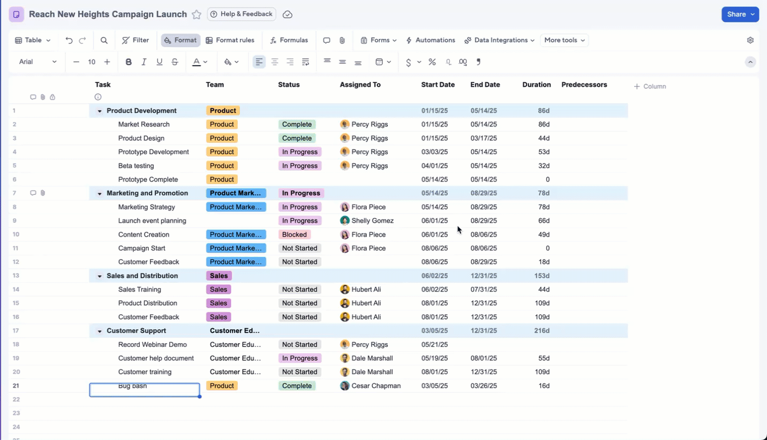The image size is (767, 440).
Task: Collapse the Marketing and Promotion group
Action: 100,194
